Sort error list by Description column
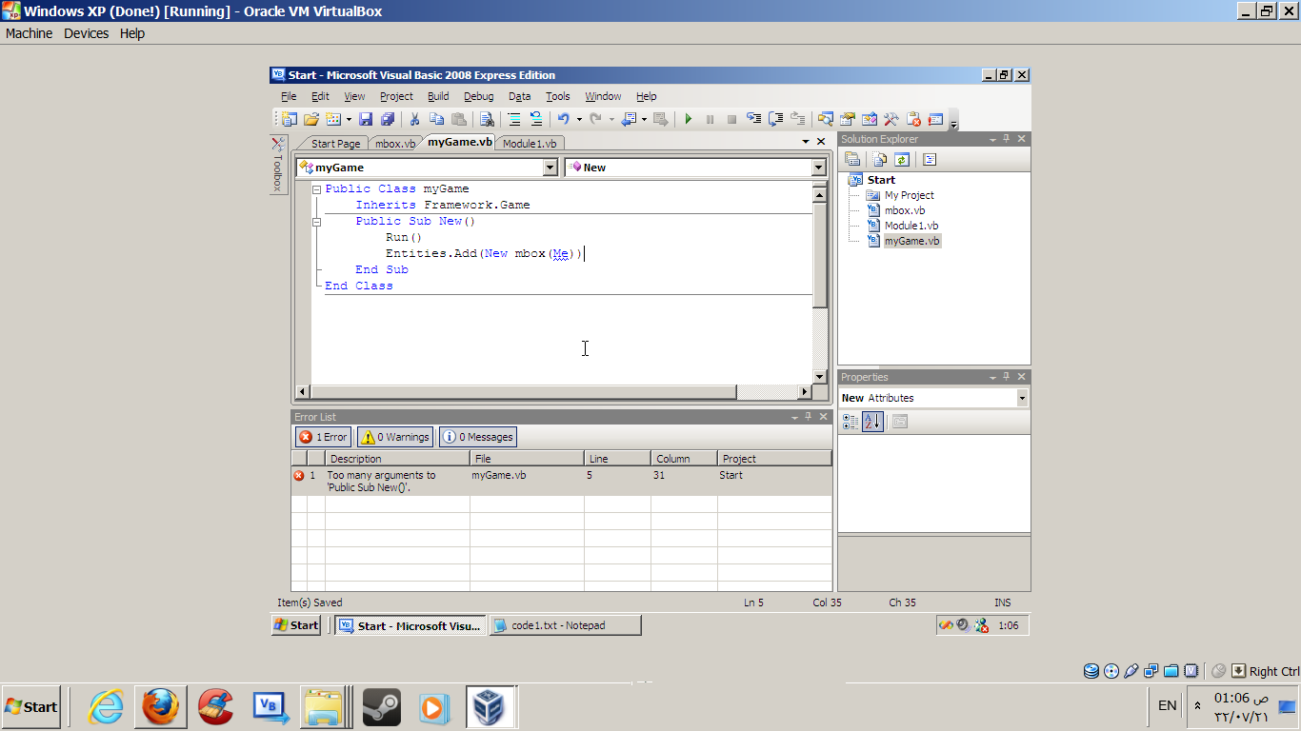The image size is (1301, 731). tap(397, 459)
